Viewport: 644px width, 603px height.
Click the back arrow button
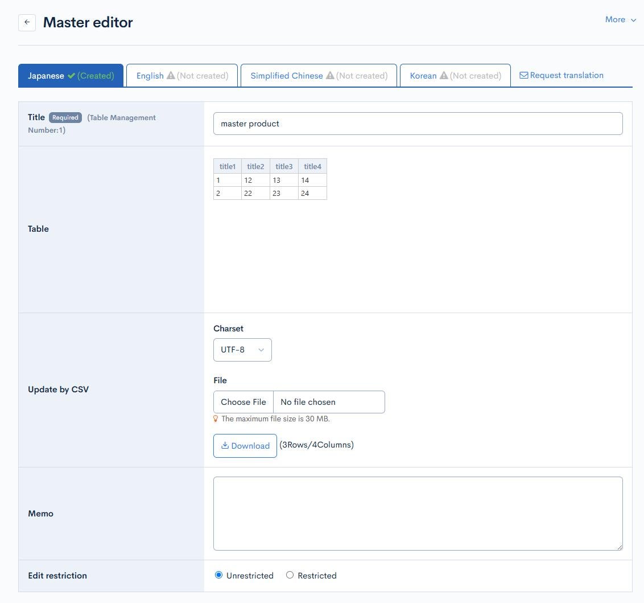tap(27, 23)
